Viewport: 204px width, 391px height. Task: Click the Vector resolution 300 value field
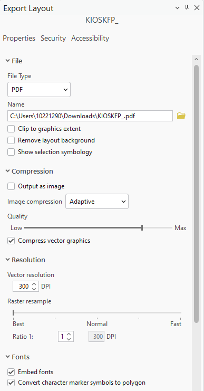point(23,287)
